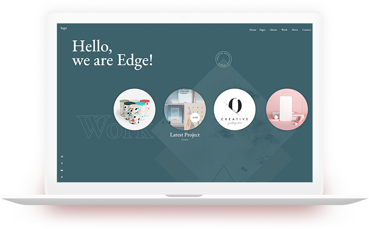
Task: Click the 'Hello, we are Edge!' headline
Action: (x=112, y=54)
